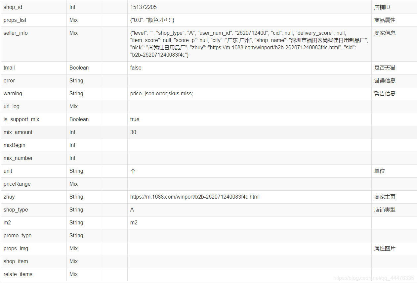Click the Int type in mix_number row
The image size is (417, 284).
(x=72, y=158)
